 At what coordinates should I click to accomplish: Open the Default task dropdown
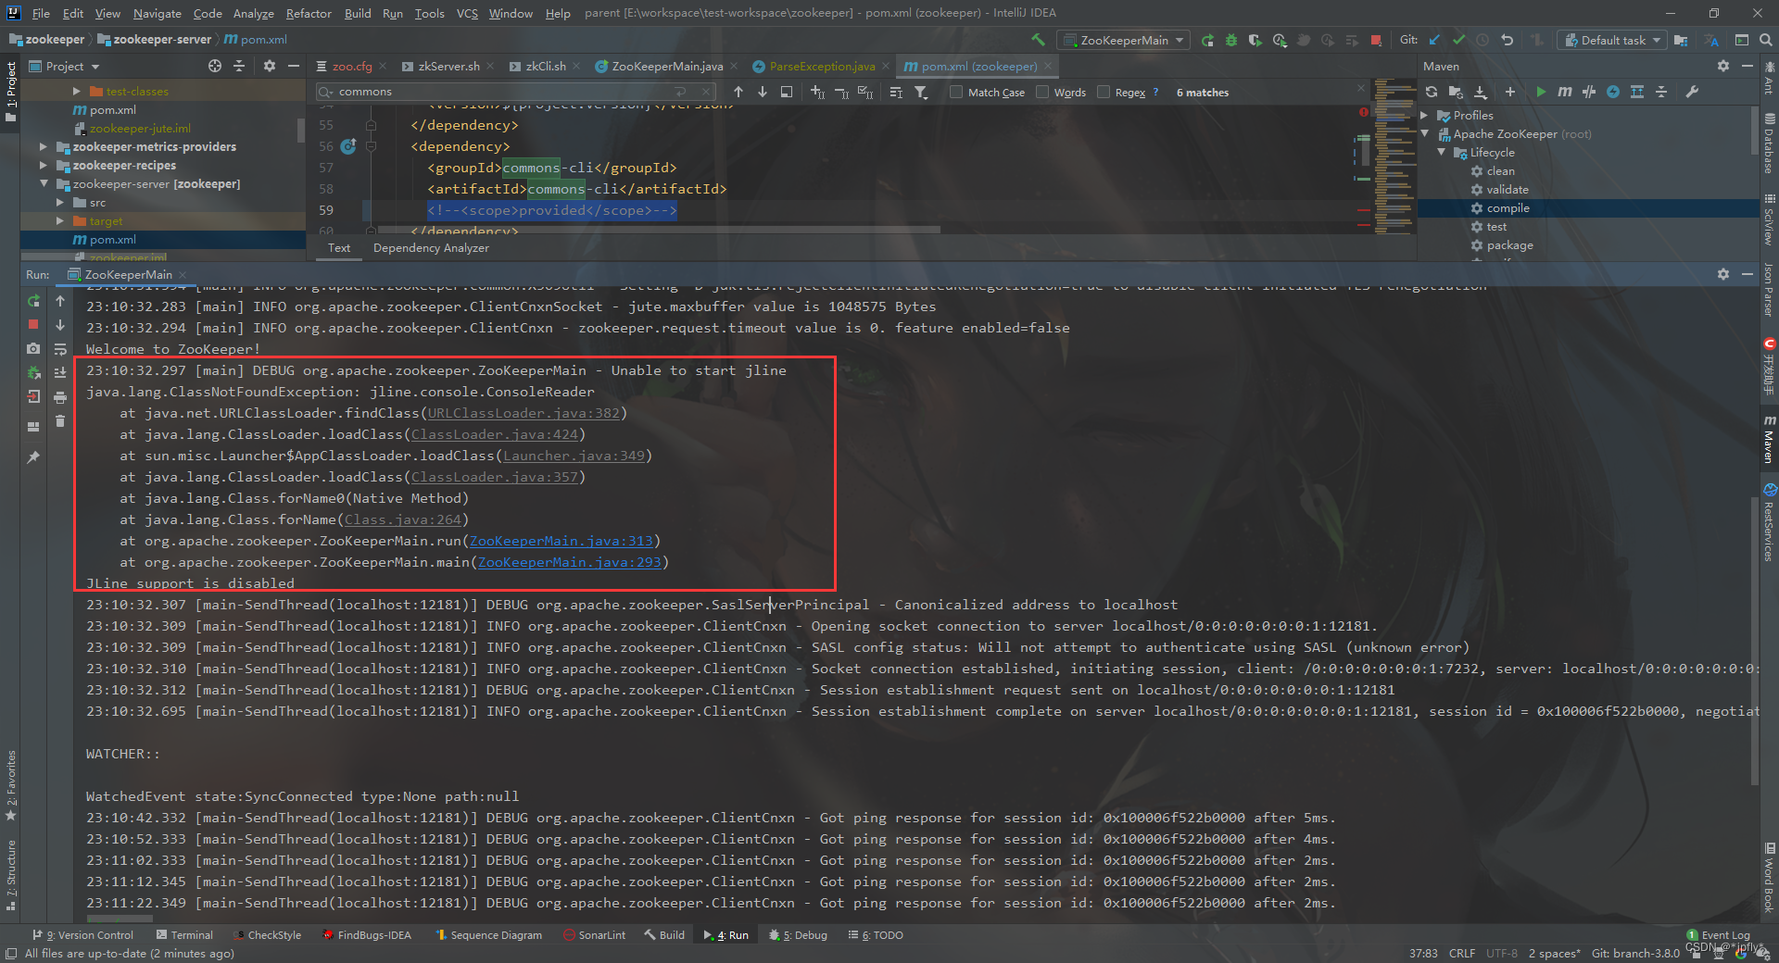coord(1613,40)
